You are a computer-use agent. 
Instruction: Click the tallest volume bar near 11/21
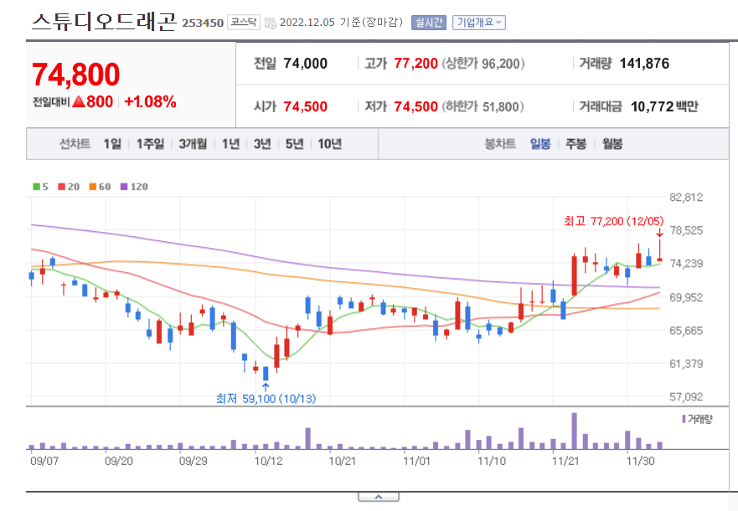(574, 431)
